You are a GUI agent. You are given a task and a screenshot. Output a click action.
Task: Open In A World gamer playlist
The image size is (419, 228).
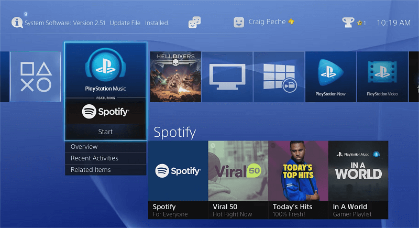point(358,180)
